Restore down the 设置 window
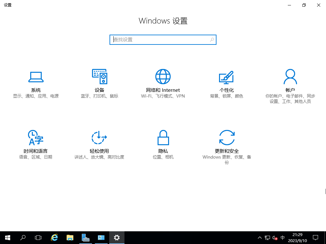 (304, 5)
